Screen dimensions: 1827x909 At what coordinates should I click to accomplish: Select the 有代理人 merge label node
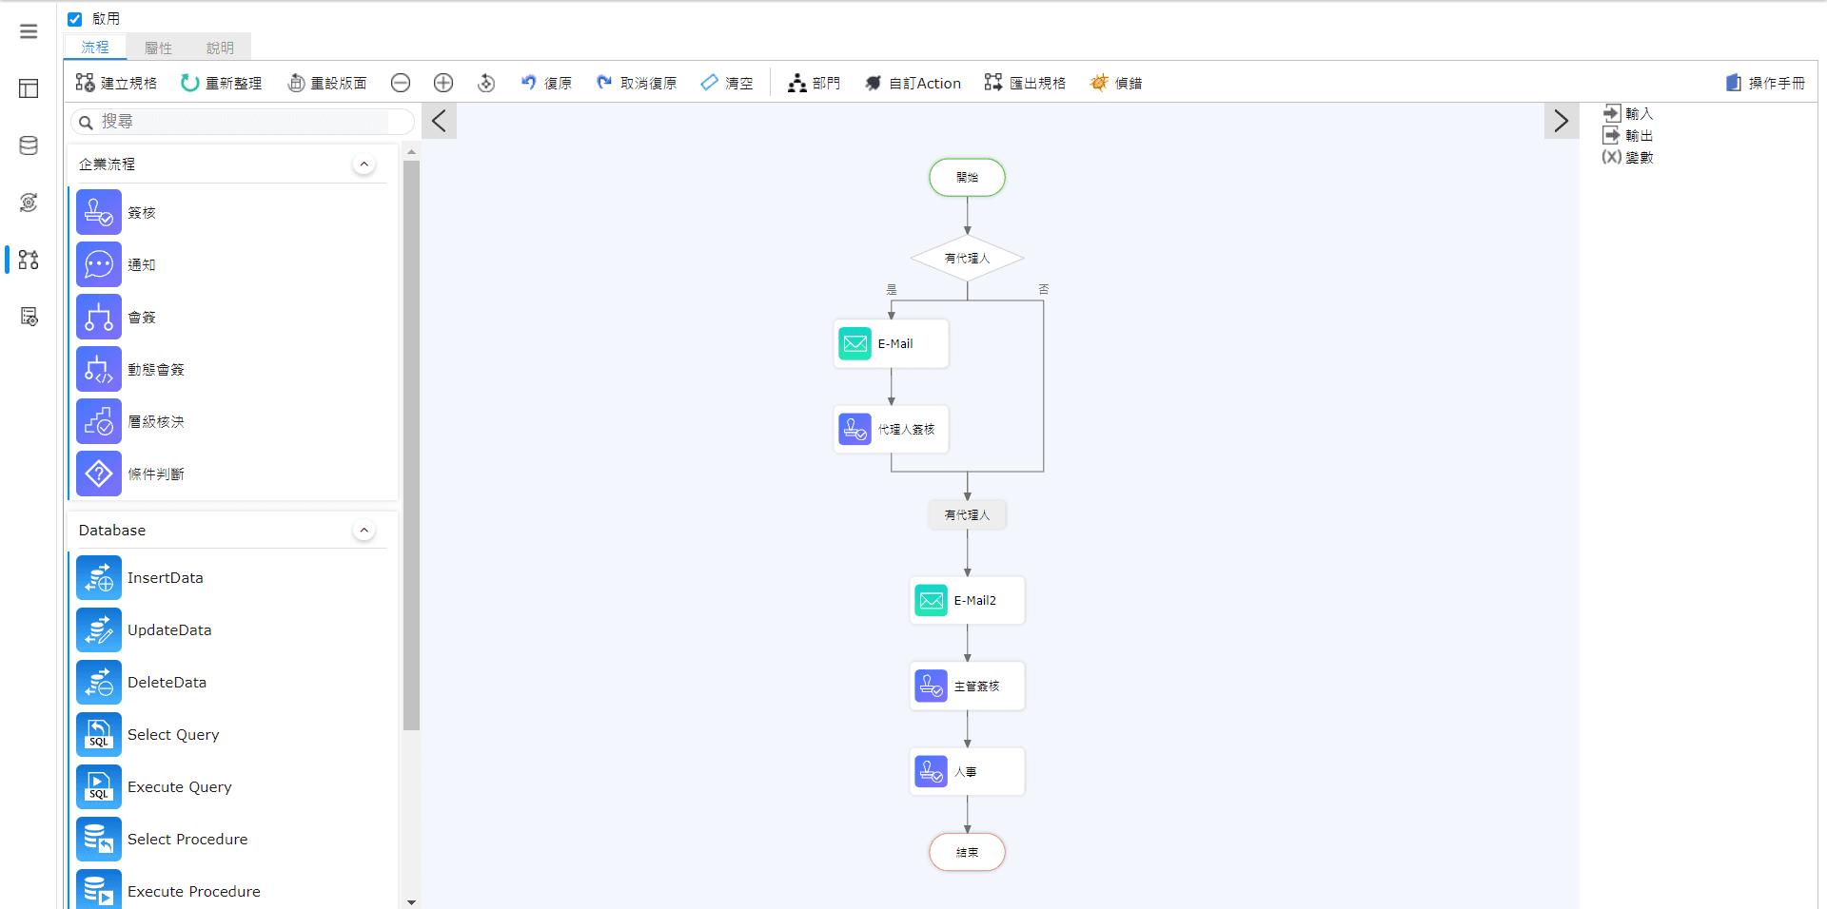pos(967,515)
